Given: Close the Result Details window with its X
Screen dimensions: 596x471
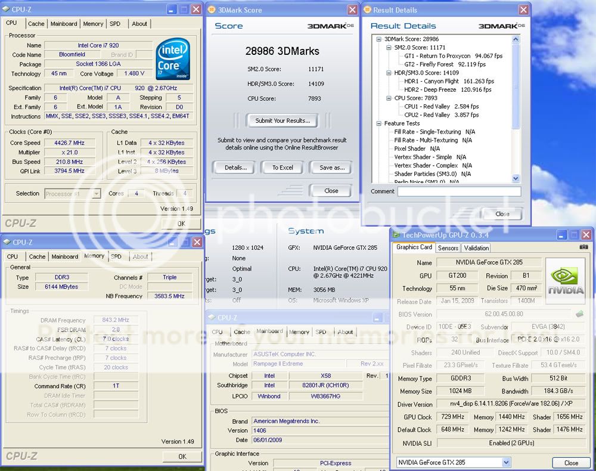Looking at the screenshot, I should [523, 10].
